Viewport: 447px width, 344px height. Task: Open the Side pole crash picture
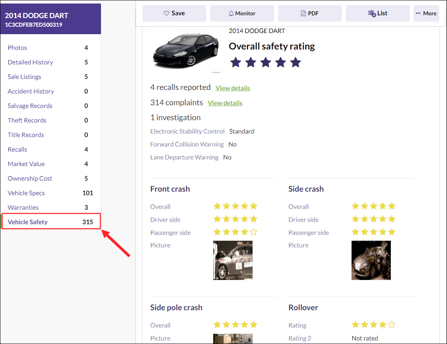(233, 339)
